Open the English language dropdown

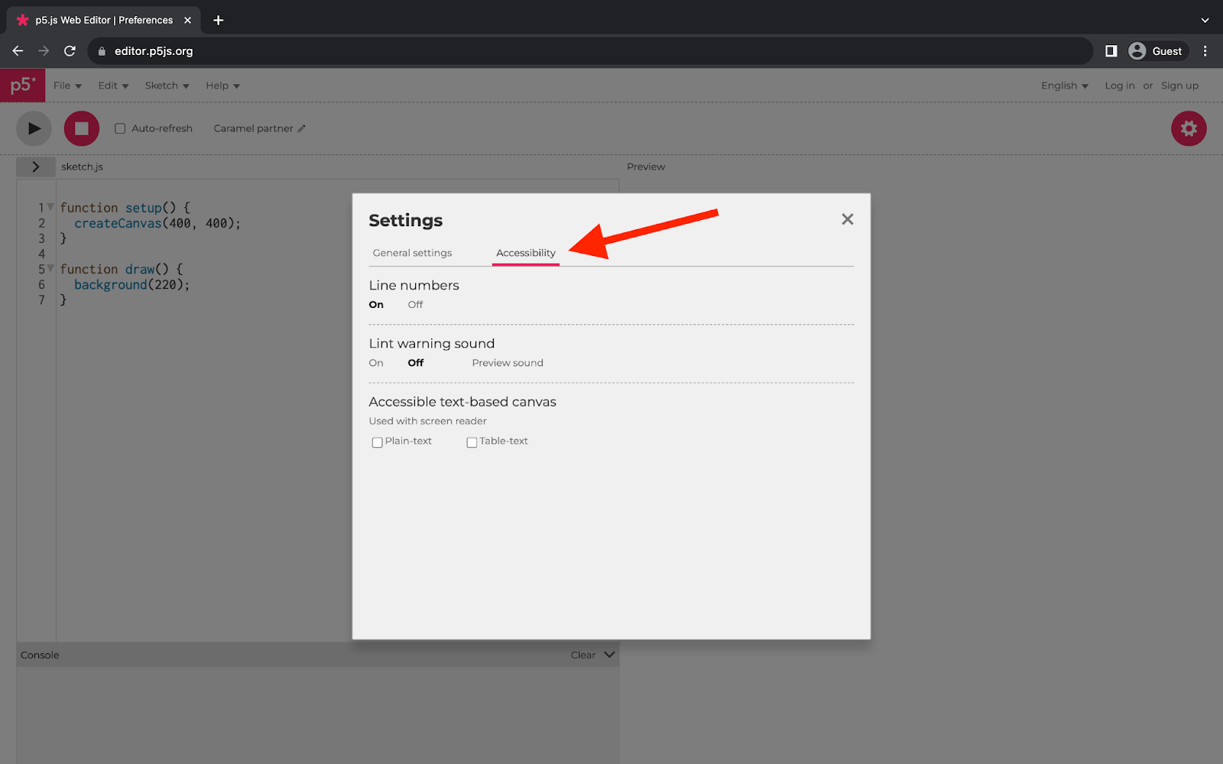[1064, 86]
